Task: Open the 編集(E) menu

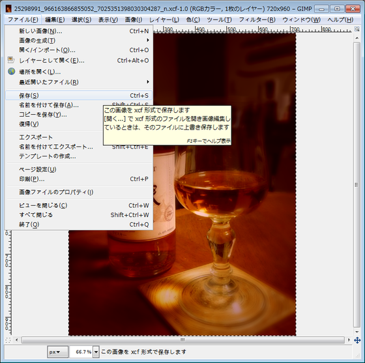Action: (x=55, y=20)
